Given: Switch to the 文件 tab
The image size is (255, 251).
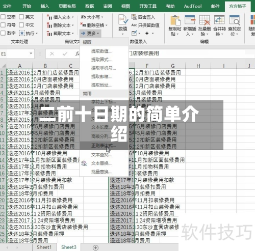Looking at the screenshot, I should pyautogui.click(x=7, y=6).
